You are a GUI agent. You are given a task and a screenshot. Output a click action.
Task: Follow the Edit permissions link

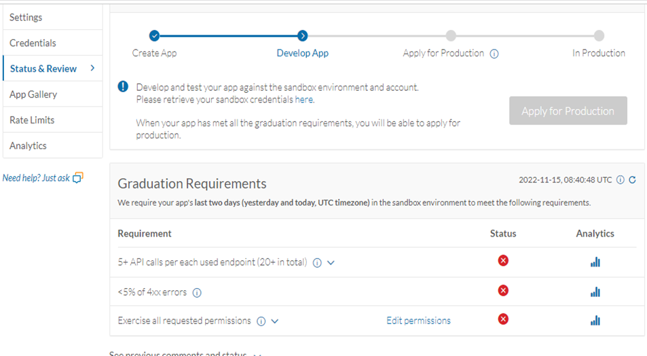tap(418, 321)
